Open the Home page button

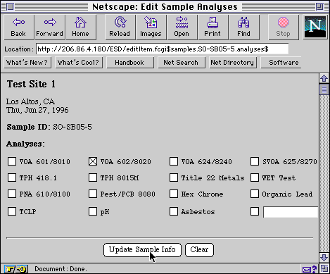(81, 27)
